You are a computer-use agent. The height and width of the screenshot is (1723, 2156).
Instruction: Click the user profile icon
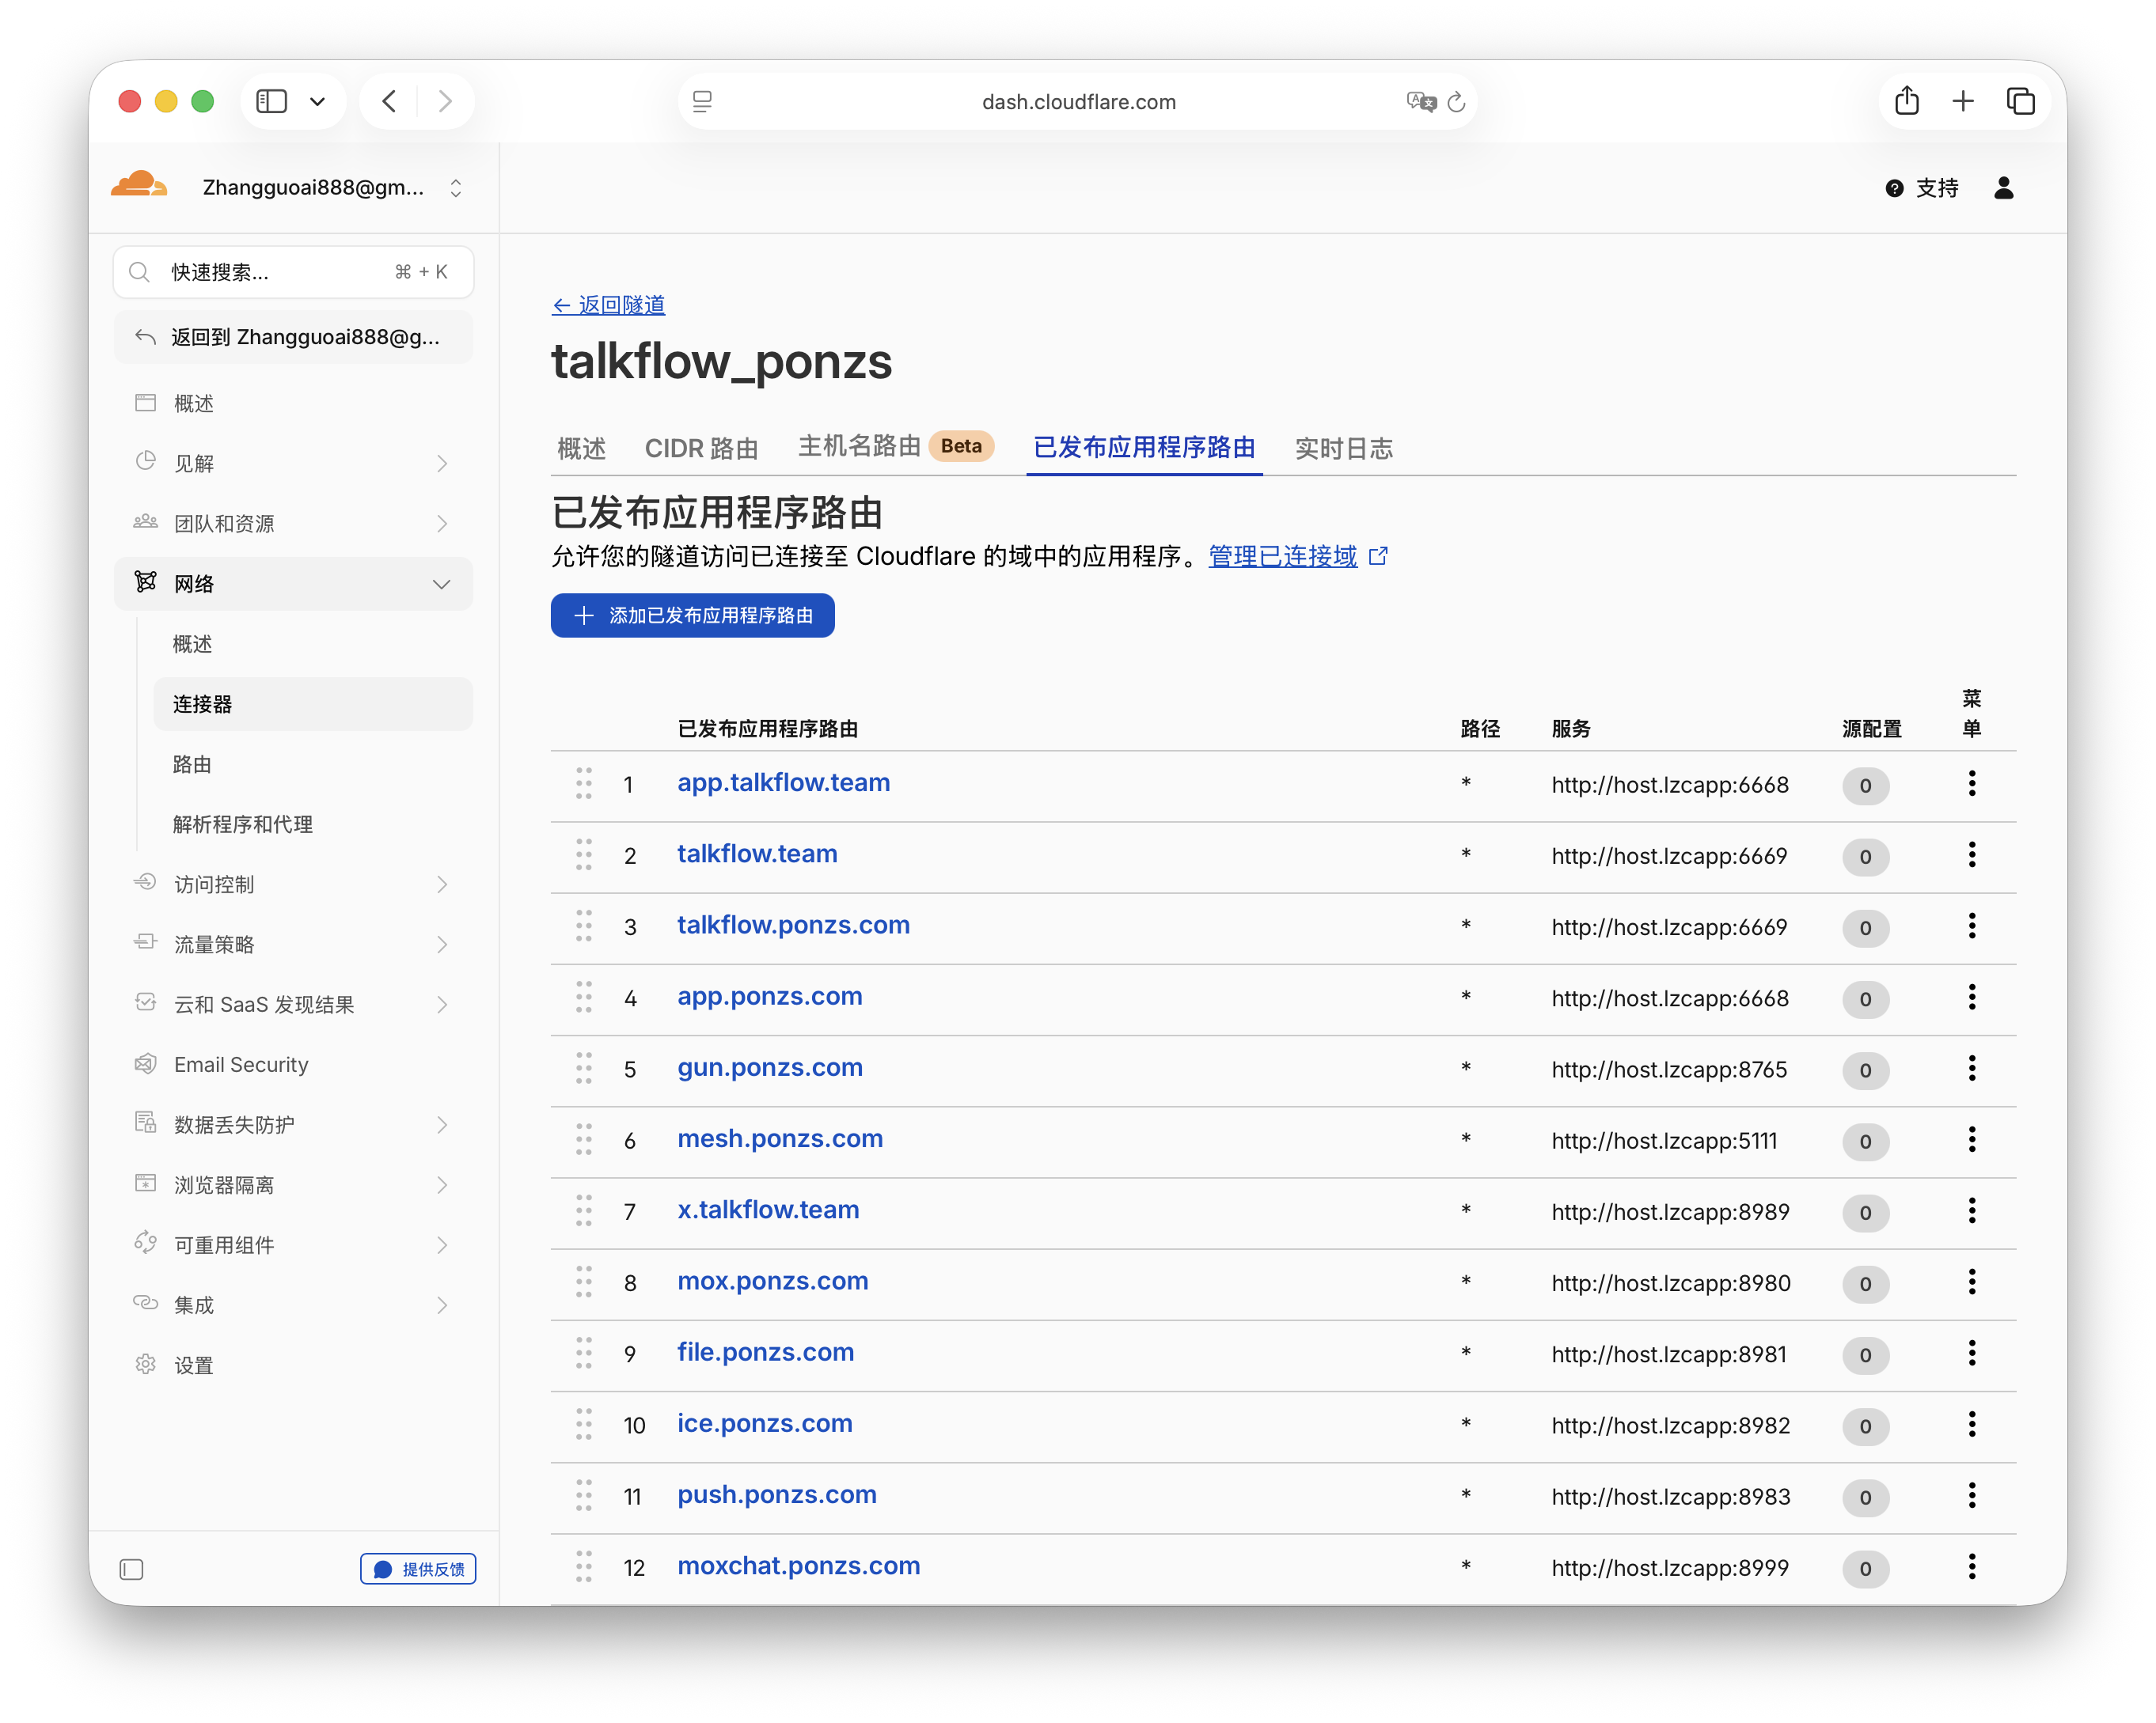(x=2003, y=188)
